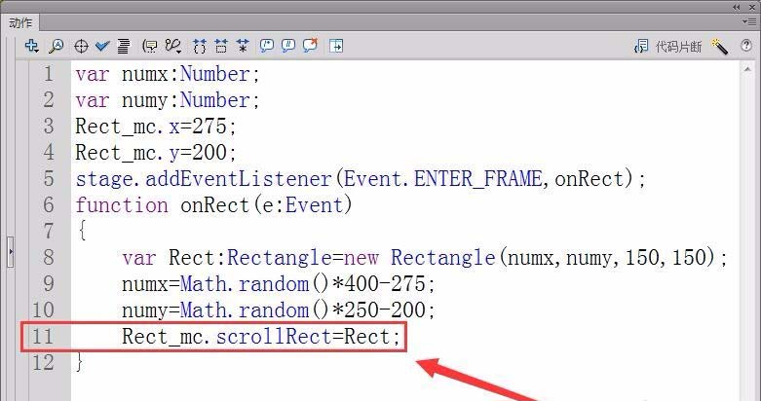761x401 pixels.
Task: Click 'numy=Math.random()*250-200;' line
Action: (279, 310)
